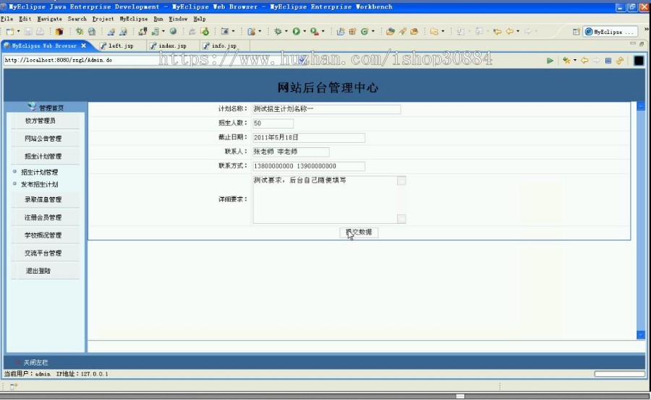Open the globe web browser toolbar icon
The height and width of the screenshot is (400, 651).
pos(173,31)
